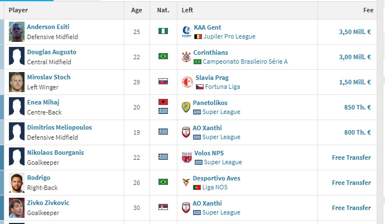This screenshot has width=385, height=224.
Task: Click the Desportivo Aves club crest
Action: click(186, 183)
